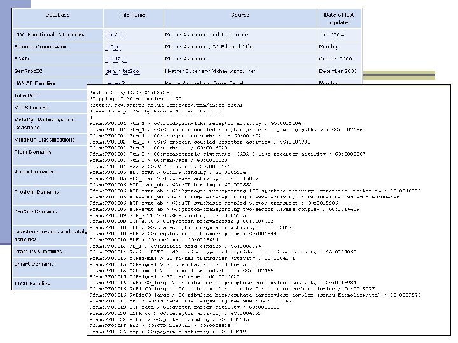This screenshot has width=458, height=343.
Task: Click the 7tm_3 membrane mapping line
Action: pyautogui.click(x=158, y=161)
